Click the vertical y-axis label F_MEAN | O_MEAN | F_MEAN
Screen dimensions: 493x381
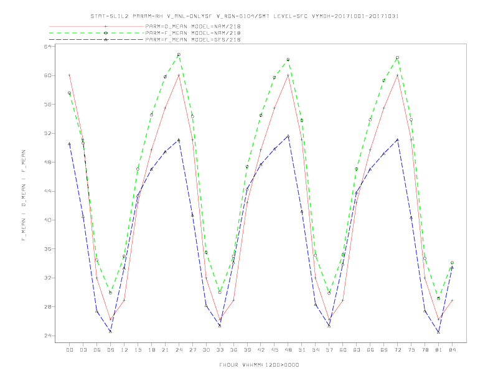tap(24, 195)
